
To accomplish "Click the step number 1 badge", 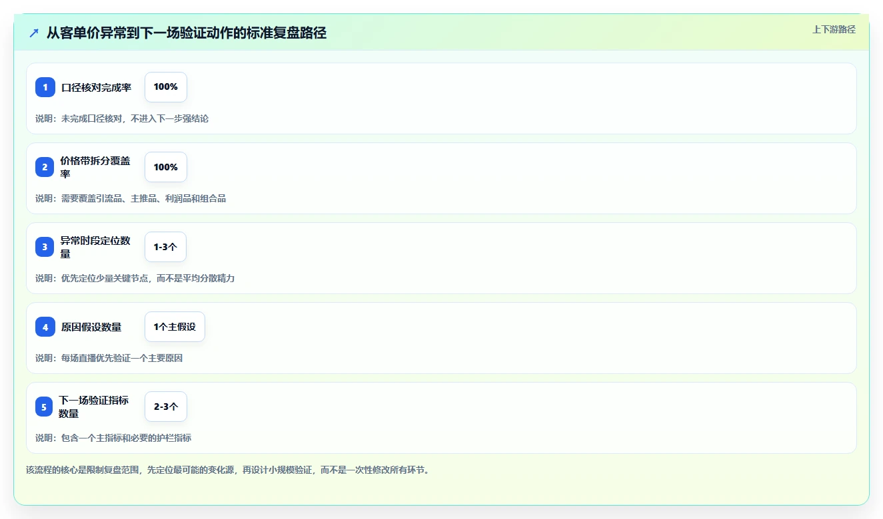I will coord(45,87).
